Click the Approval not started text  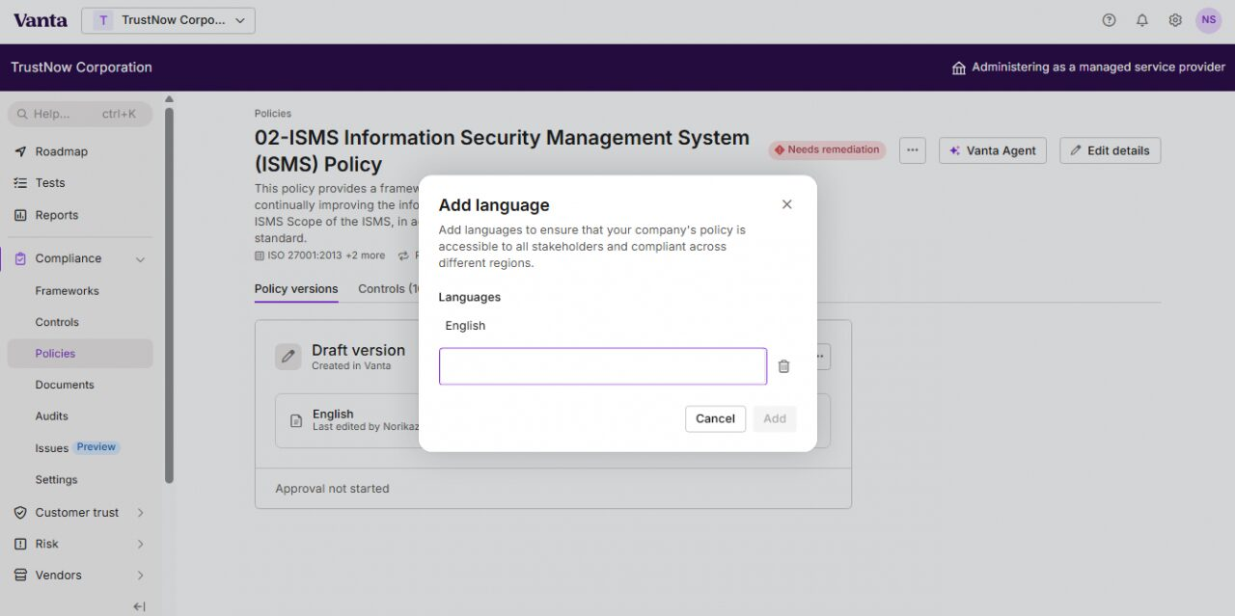(x=332, y=489)
